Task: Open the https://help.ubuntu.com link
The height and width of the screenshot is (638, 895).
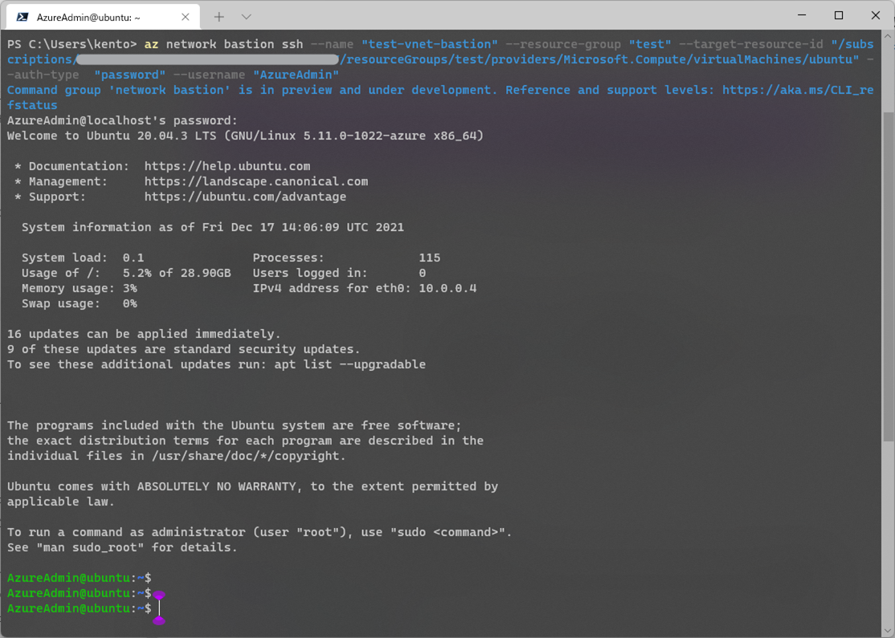Action: click(x=227, y=166)
